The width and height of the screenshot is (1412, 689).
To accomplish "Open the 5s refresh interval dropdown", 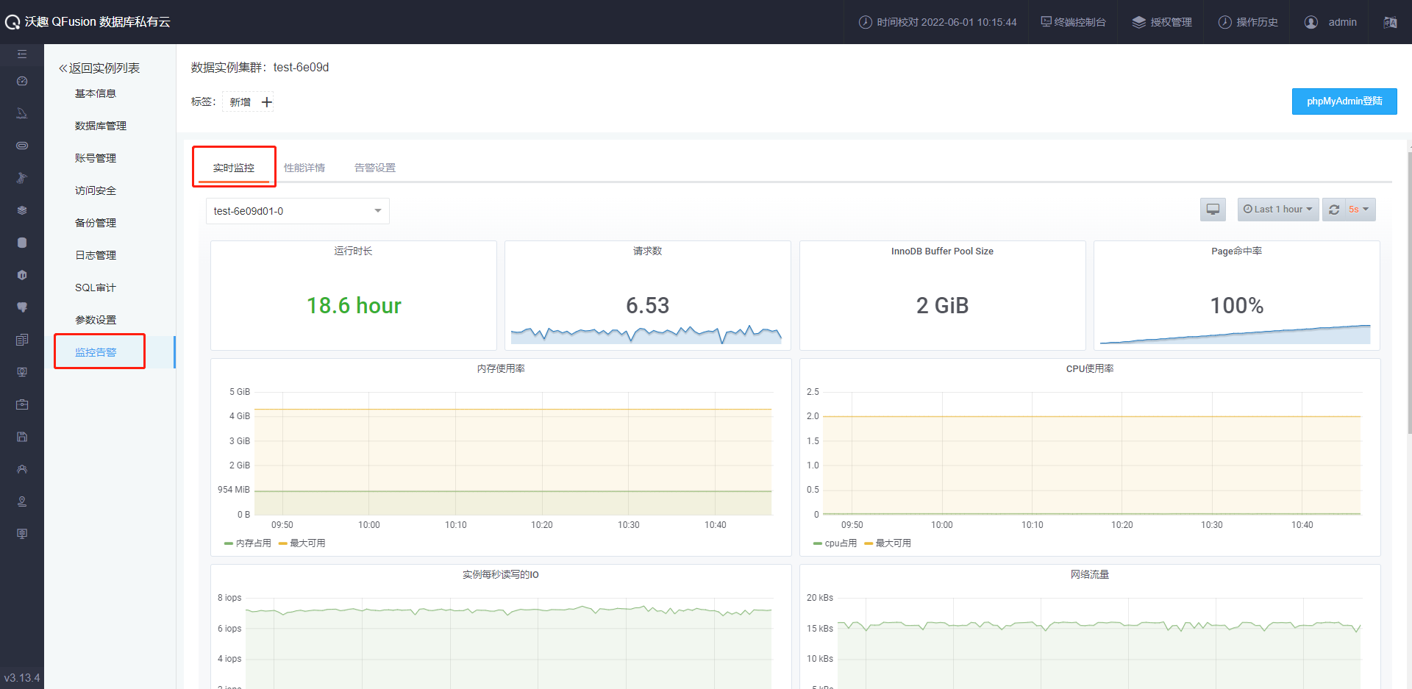I will 1360,210.
